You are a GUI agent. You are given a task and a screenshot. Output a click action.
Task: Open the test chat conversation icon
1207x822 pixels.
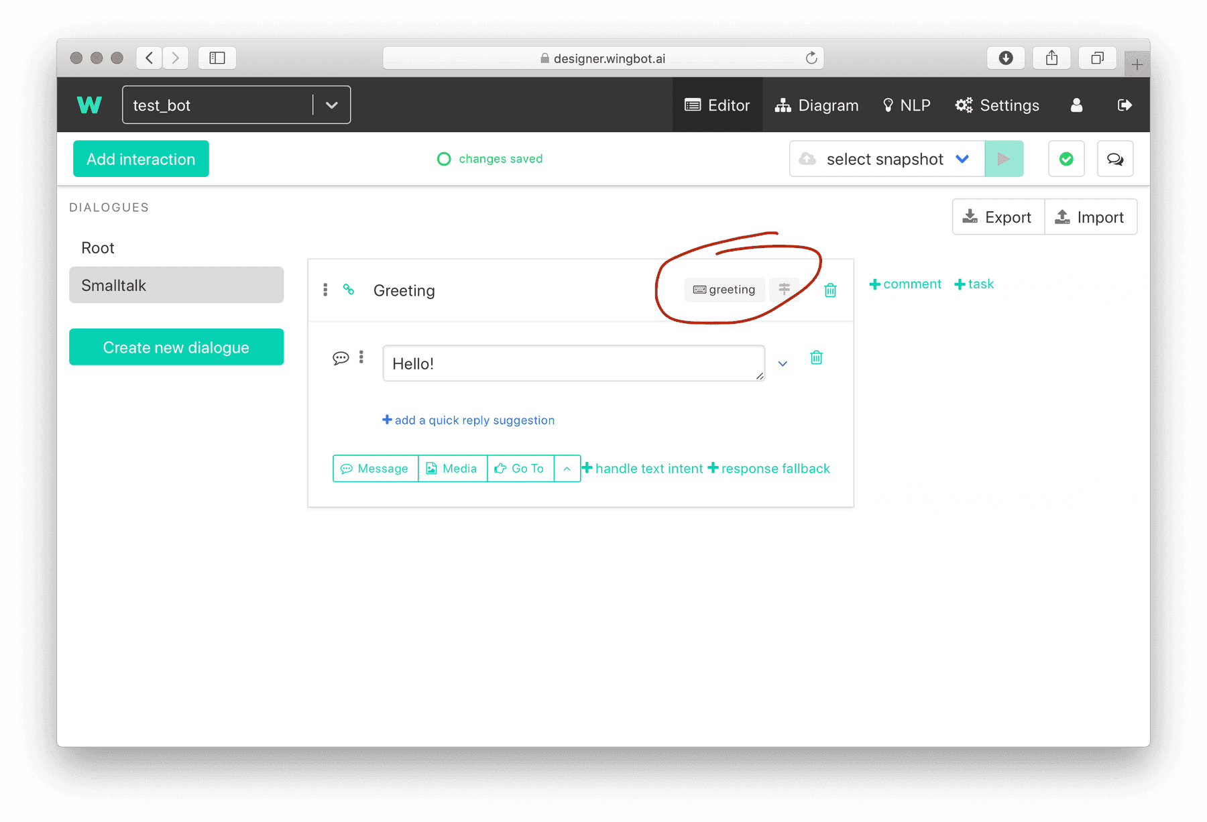(1115, 159)
